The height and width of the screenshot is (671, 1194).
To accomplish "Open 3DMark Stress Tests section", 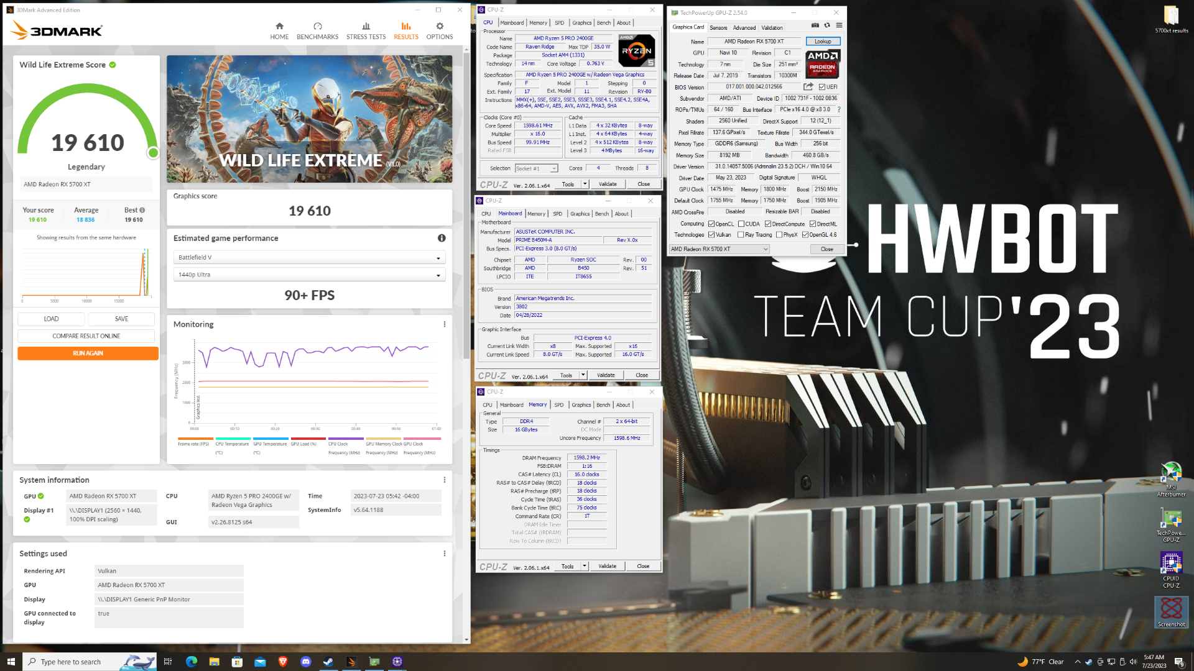I will click(x=366, y=31).
